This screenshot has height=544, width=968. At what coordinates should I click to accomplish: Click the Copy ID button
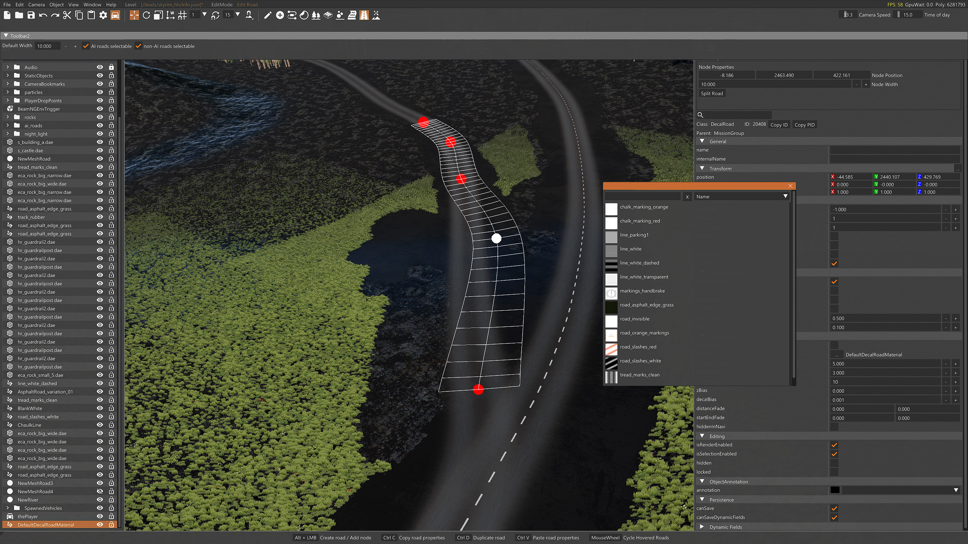coord(779,125)
